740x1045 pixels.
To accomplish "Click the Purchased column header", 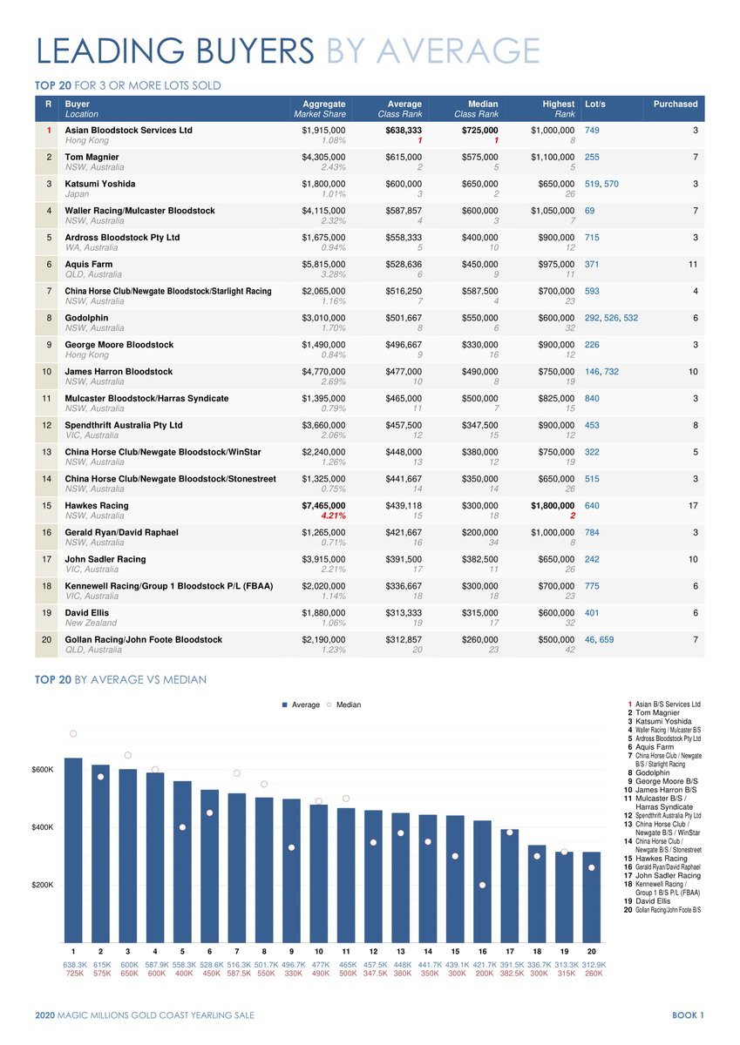I will point(676,104).
